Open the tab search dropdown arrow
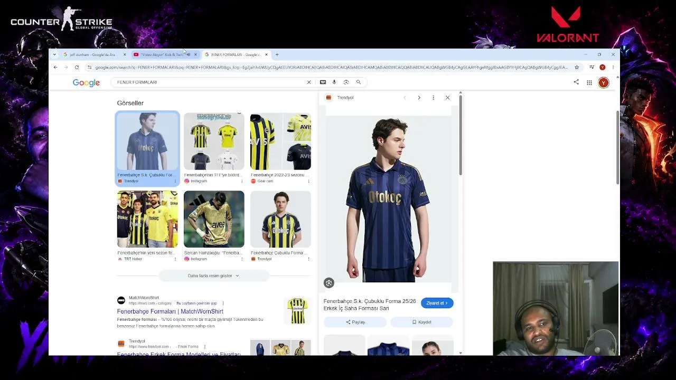The height and width of the screenshot is (380, 676). pos(54,54)
